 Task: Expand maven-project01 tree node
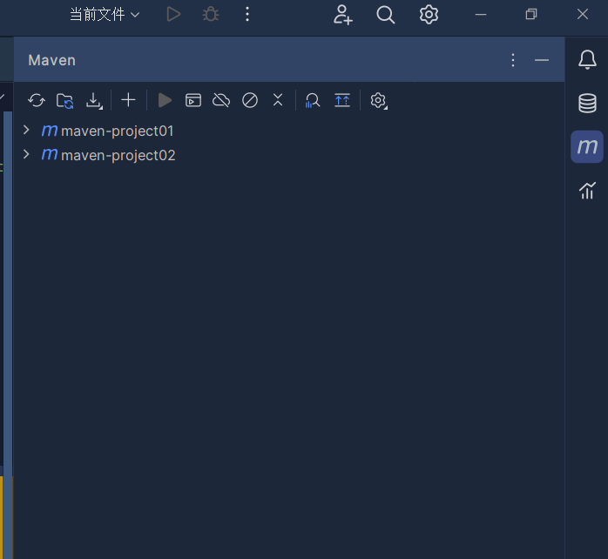pyautogui.click(x=26, y=131)
